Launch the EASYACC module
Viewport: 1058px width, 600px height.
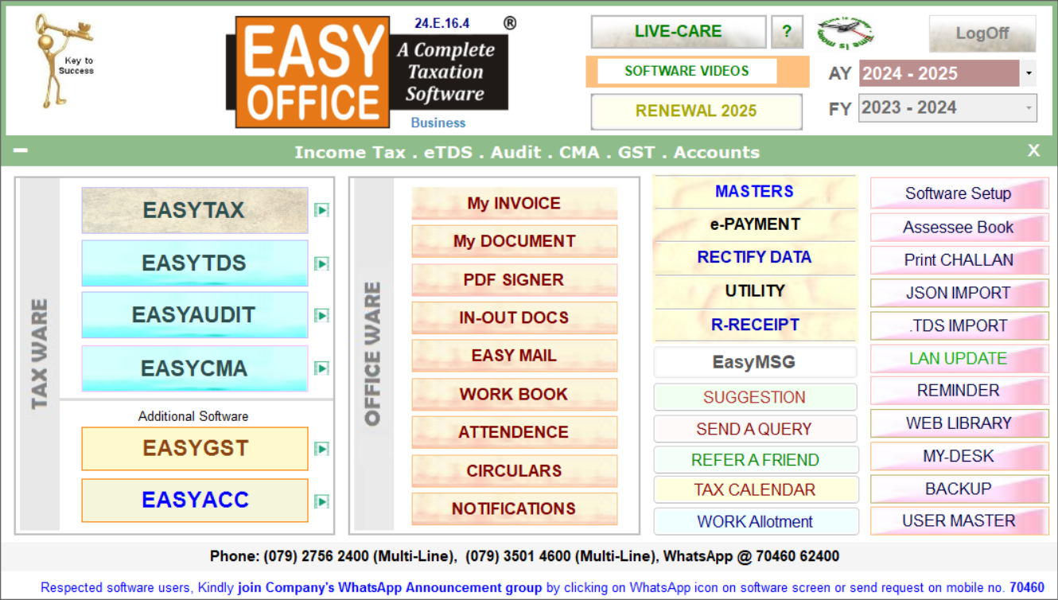(x=195, y=500)
